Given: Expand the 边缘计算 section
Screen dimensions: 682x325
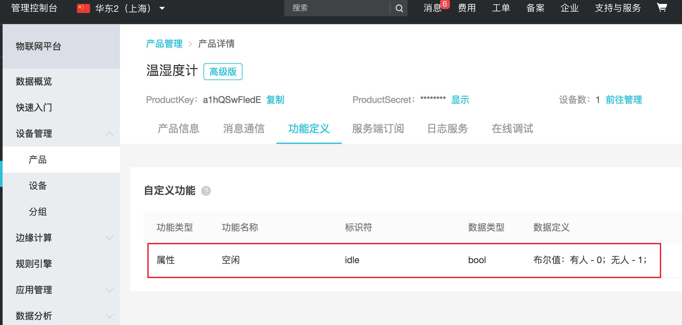Looking at the screenshot, I should [x=110, y=238].
